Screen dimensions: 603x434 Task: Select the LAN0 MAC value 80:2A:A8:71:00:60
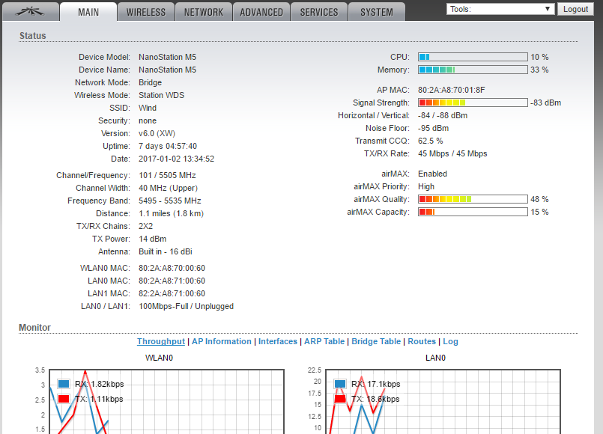(x=172, y=281)
